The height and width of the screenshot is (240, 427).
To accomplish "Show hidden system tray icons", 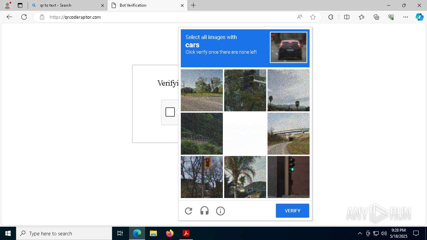I will coord(360,233).
